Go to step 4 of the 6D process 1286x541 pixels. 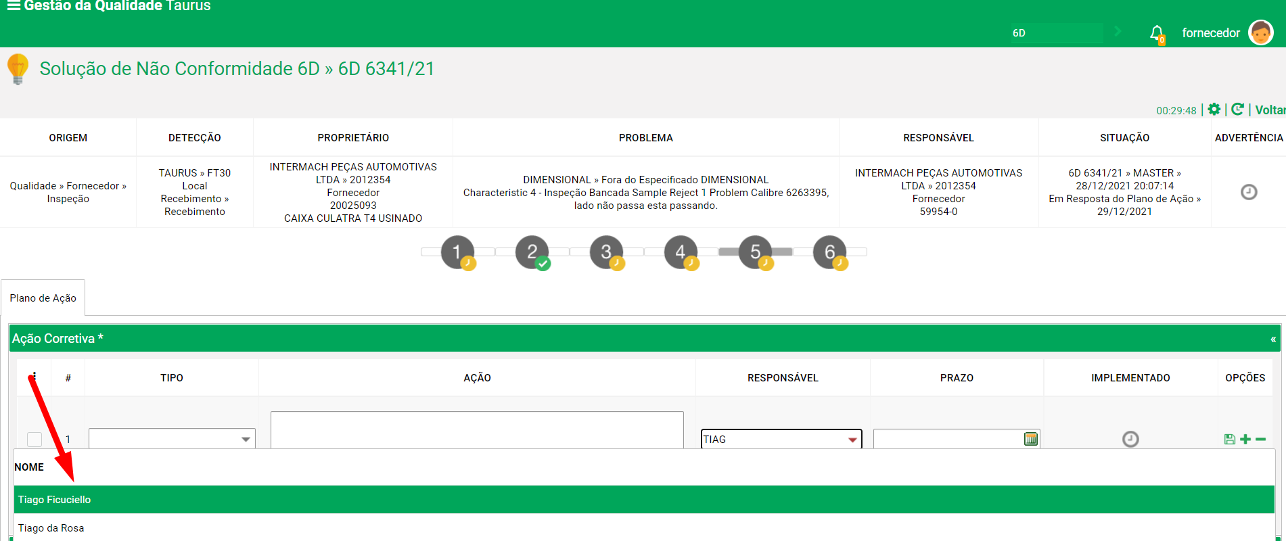point(681,252)
